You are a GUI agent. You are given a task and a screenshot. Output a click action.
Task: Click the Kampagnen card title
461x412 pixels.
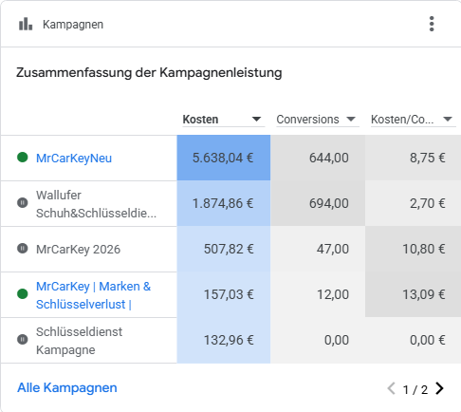pos(73,25)
